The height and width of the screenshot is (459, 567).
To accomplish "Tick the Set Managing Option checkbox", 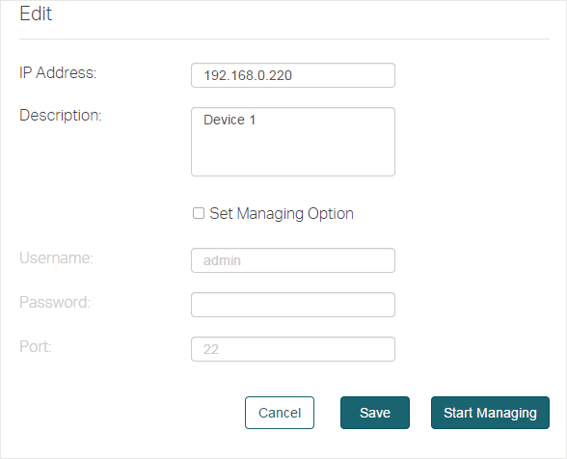I will [199, 213].
